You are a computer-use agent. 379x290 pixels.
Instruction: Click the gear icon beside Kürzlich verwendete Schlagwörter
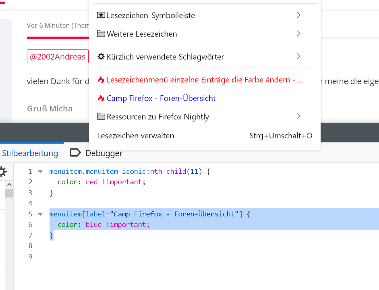coord(101,57)
